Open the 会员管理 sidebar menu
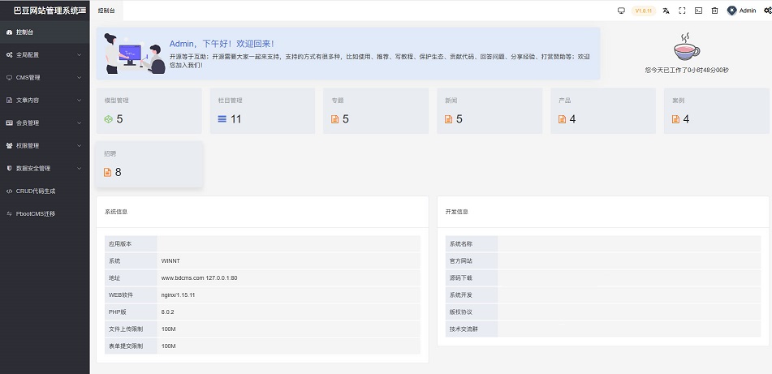 click(x=45, y=123)
